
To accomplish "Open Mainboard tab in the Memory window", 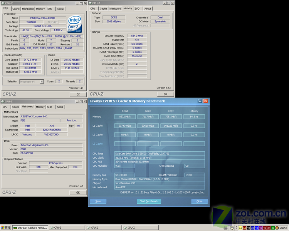I will pos(115,8).
